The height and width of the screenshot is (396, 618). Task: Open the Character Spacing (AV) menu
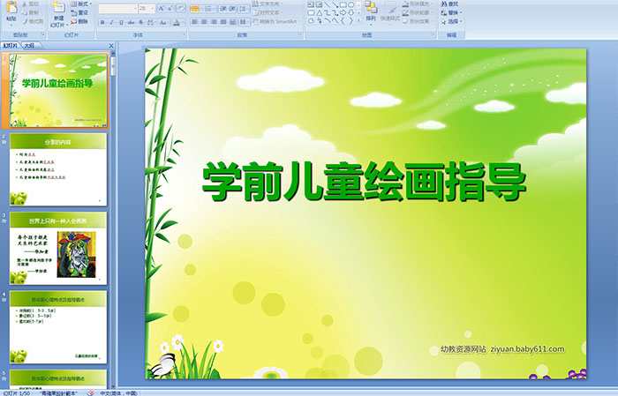(151, 22)
